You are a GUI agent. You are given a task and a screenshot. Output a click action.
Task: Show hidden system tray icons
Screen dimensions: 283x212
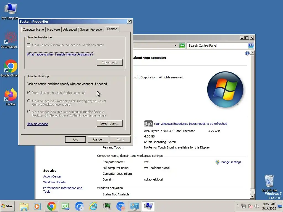pos(237,206)
